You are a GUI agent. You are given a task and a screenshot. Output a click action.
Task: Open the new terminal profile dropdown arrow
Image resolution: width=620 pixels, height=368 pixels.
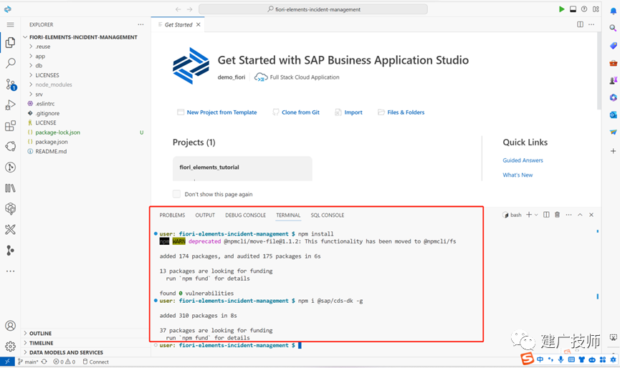tap(536, 215)
